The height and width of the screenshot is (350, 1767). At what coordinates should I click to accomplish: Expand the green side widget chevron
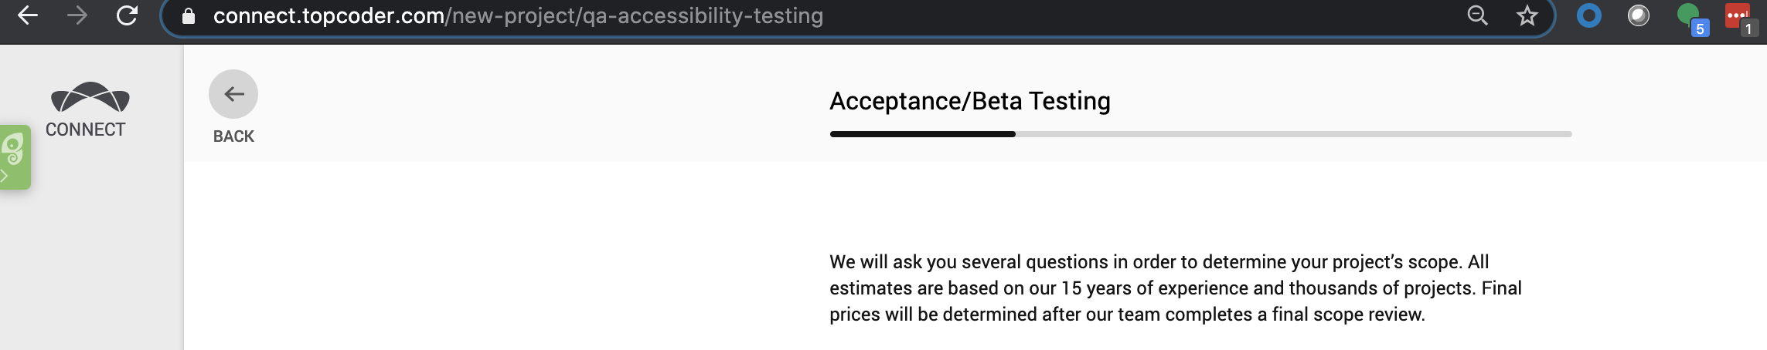5,177
